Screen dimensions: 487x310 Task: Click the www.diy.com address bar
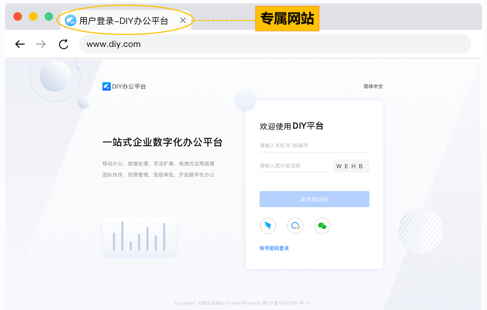[275, 44]
